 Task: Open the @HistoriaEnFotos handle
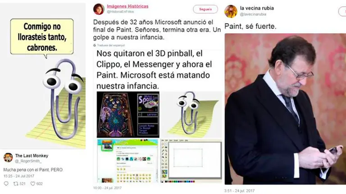pos(120,11)
